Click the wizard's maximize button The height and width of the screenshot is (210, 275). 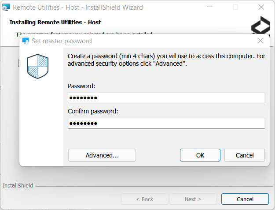235,7
